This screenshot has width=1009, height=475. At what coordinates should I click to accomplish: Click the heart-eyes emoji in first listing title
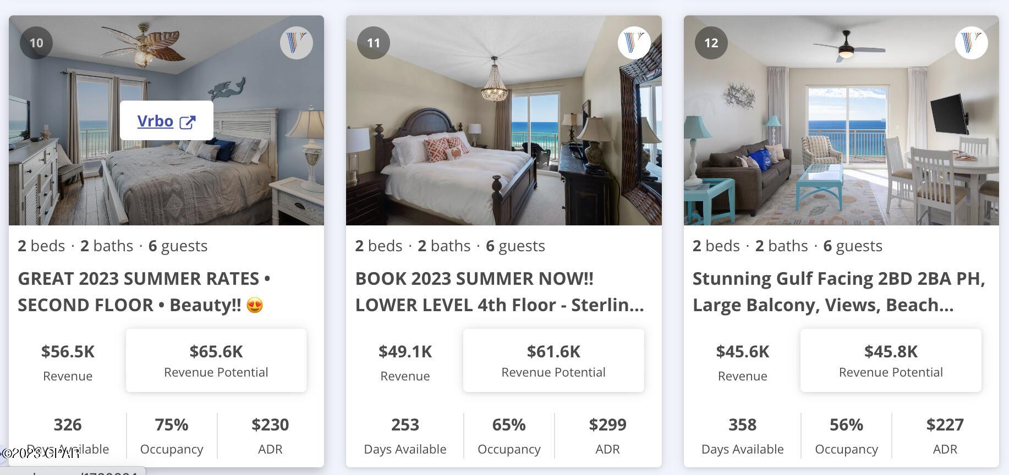pyautogui.click(x=254, y=305)
